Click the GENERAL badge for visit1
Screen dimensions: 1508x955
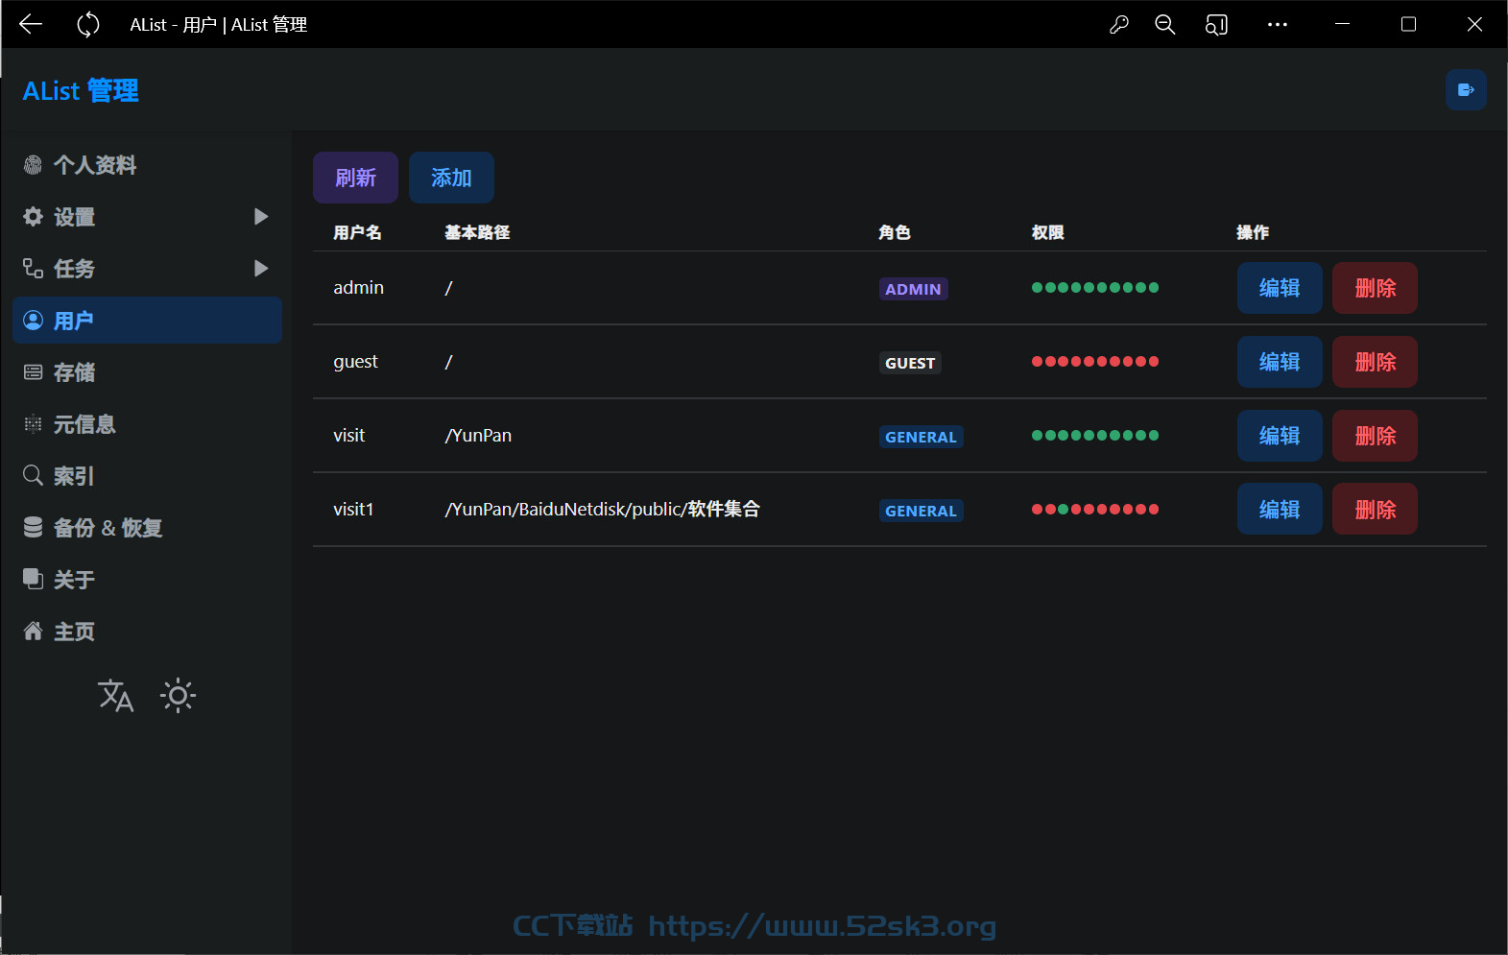(921, 511)
